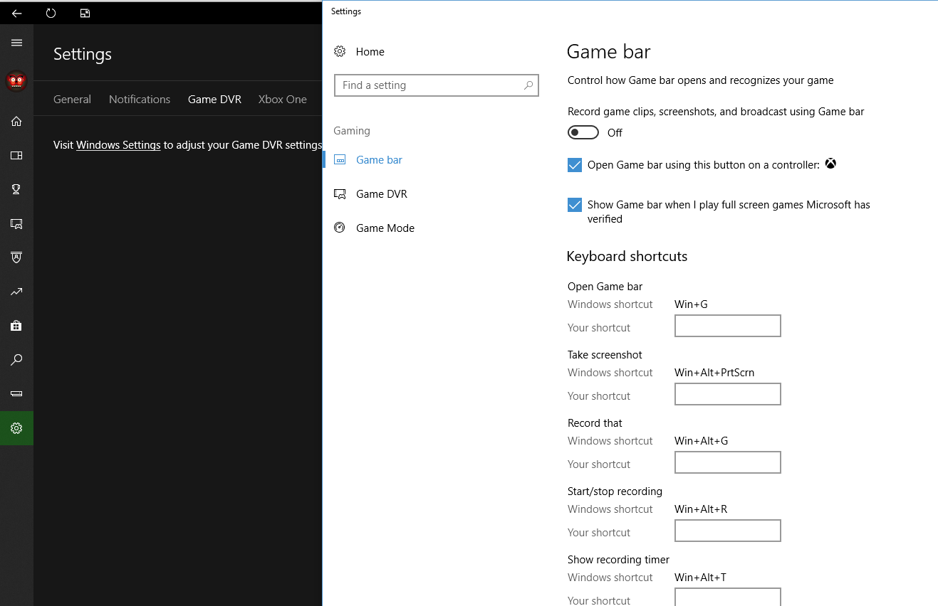Open the hamburger menu in Xbox app
This screenshot has width=938, height=606.
[x=16, y=43]
